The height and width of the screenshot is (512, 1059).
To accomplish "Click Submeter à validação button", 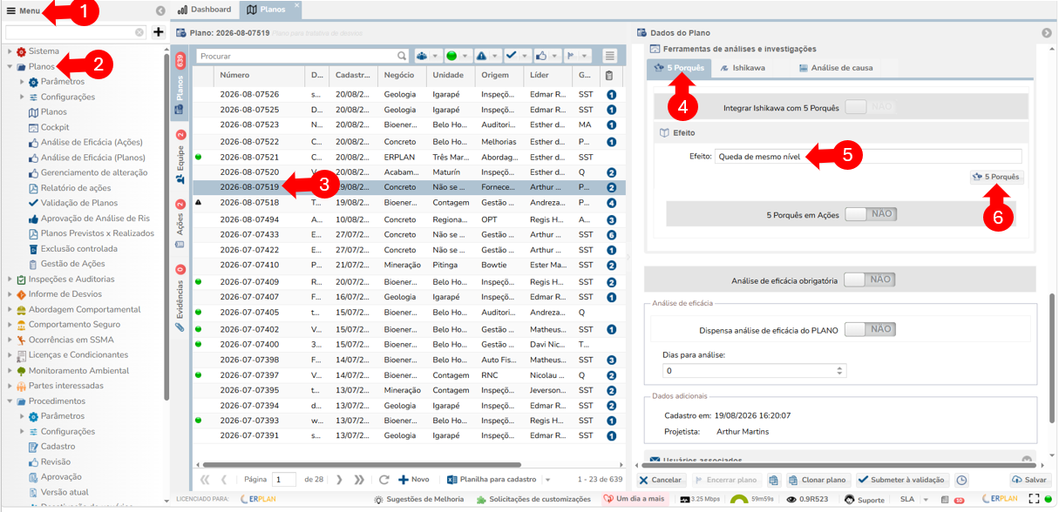I will point(902,480).
